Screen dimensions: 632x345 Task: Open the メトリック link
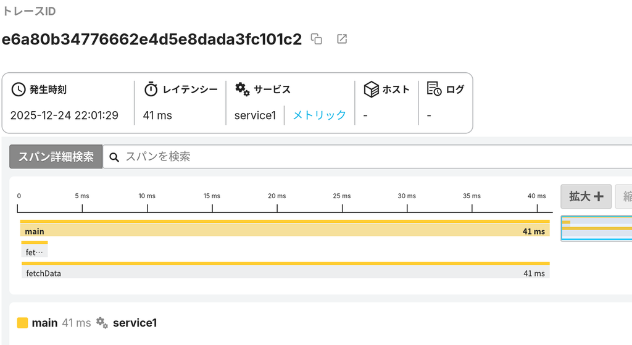coord(319,115)
